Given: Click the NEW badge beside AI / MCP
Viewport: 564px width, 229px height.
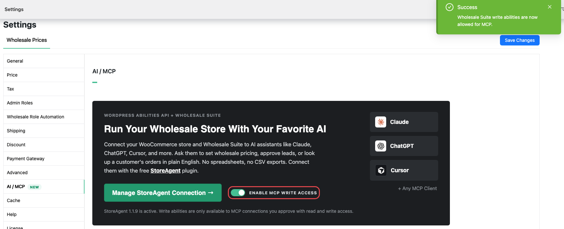Looking at the screenshot, I should (34, 187).
